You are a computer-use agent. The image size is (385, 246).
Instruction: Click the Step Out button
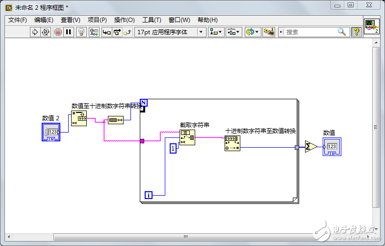pos(128,32)
